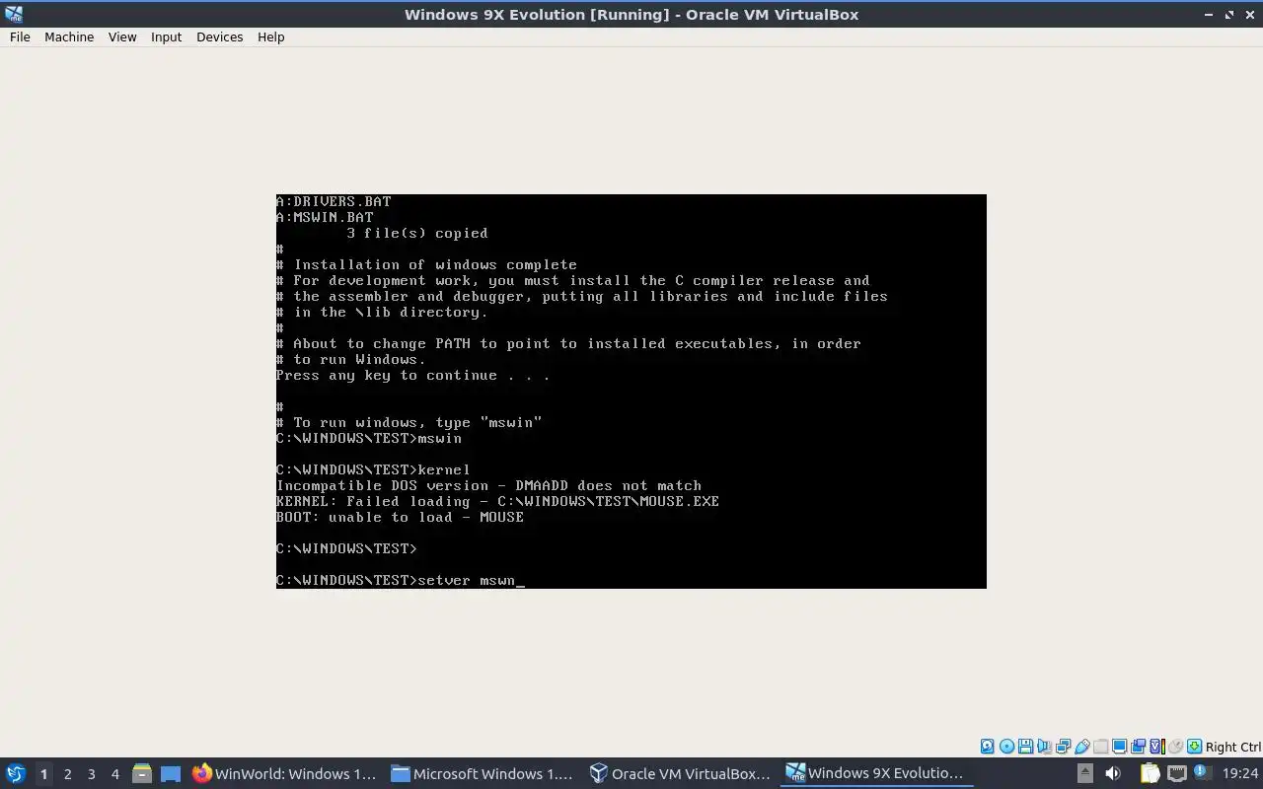Open the clipboard manager tray icon
1263x789 pixels.
[x=1151, y=773]
